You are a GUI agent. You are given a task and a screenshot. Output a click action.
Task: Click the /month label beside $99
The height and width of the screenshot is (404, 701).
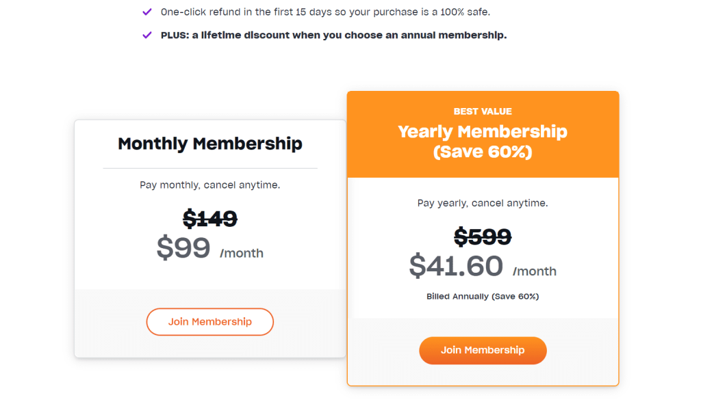(x=242, y=253)
